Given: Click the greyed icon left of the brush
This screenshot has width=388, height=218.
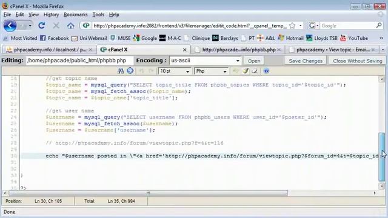Looking at the screenshot, I should (235, 71).
